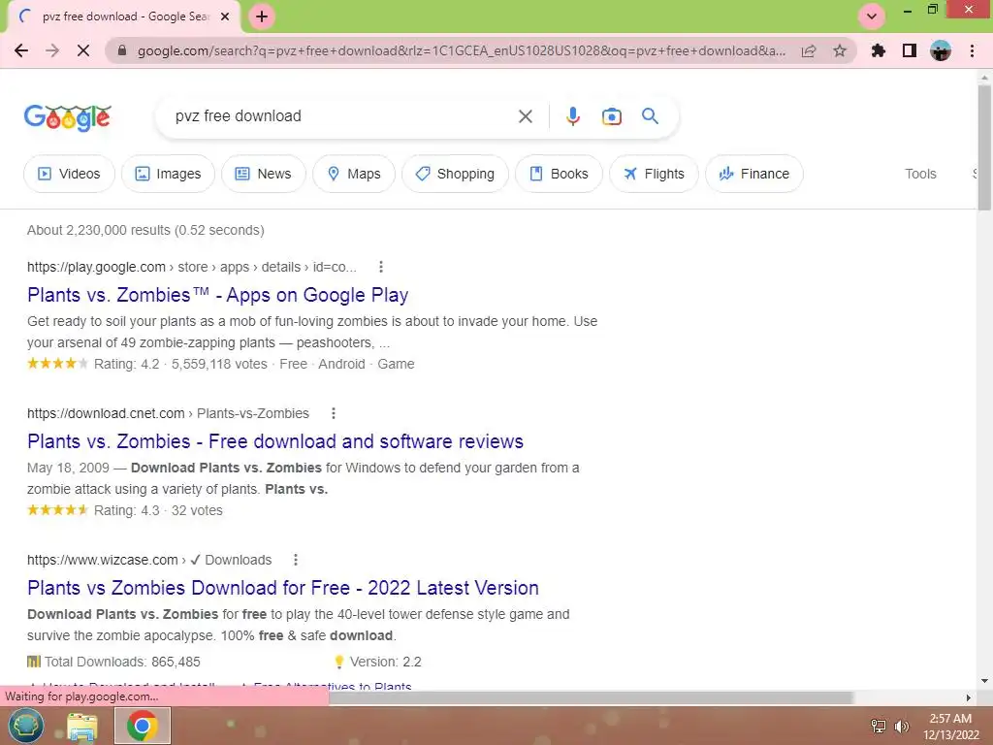993x745 pixels.
Task: Click the forward navigation arrow
Action: (52, 50)
